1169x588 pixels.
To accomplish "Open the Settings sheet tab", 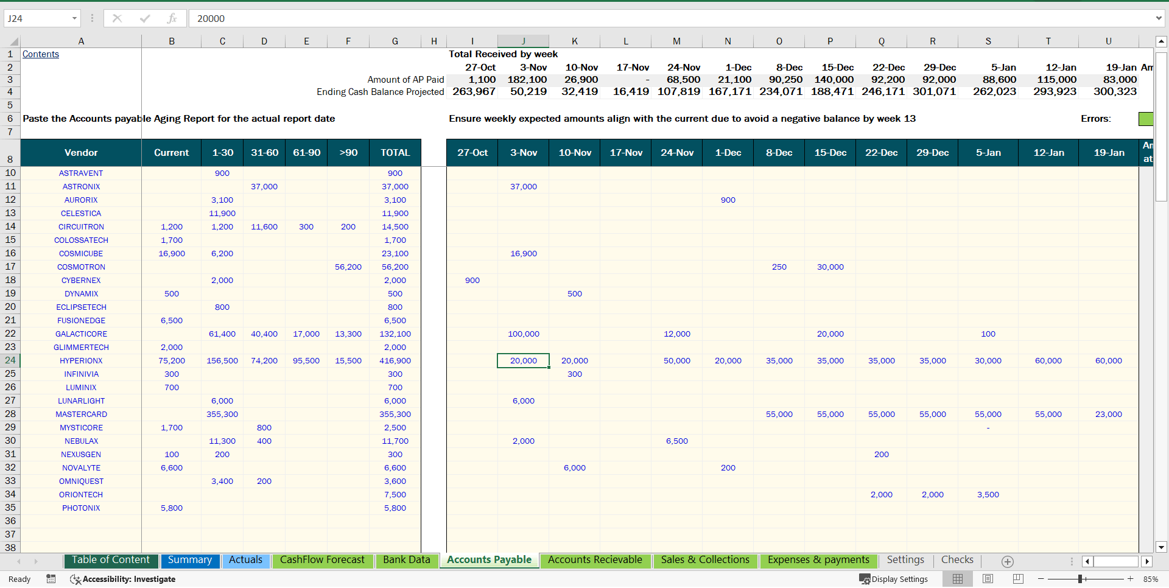I will [905, 560].
